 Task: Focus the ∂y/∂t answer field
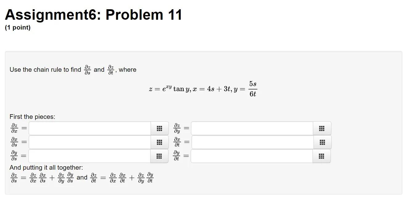click(251, 156)
